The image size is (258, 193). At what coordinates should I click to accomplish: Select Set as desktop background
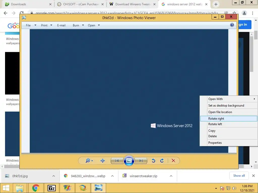(229, 106)
